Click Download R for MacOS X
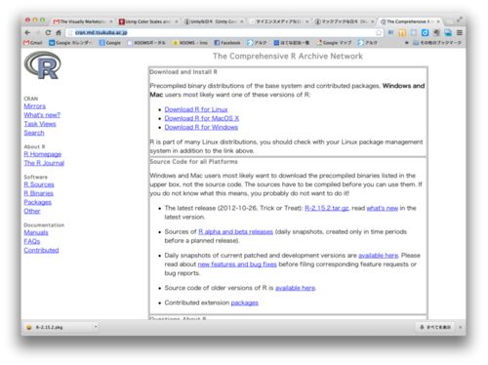 [202, 118]
